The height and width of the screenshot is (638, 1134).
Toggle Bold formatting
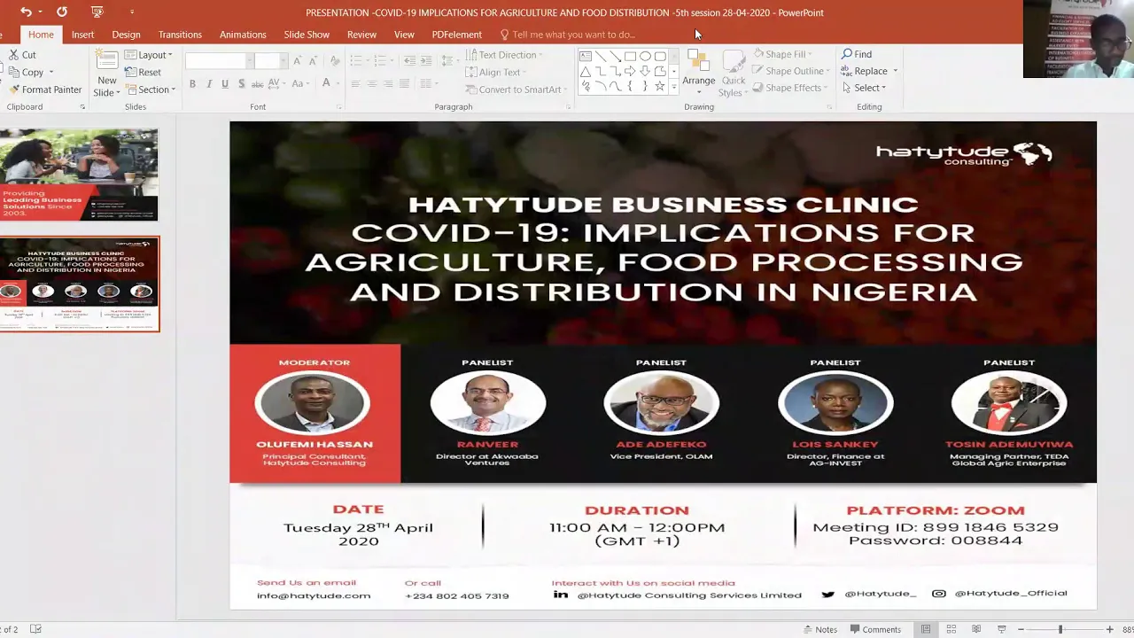click(x=192, y=83)
